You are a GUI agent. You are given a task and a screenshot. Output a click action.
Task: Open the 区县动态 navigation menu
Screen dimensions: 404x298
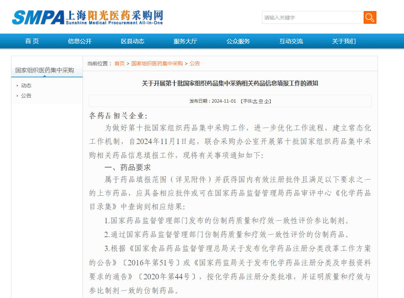pyautogui.click(x=133, y=41)
